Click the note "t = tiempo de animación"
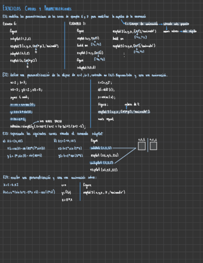The width and height of the screenshot is (203, 263). [141, 24]
